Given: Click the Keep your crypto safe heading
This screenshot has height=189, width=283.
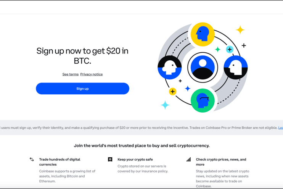Looking at the screenshot, I should coord(135,160).
